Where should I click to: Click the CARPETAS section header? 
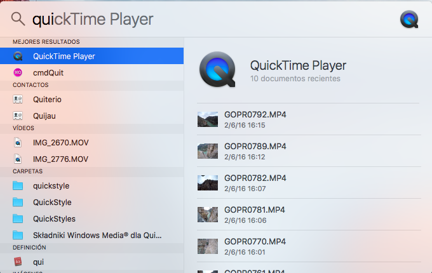[27, 171]
